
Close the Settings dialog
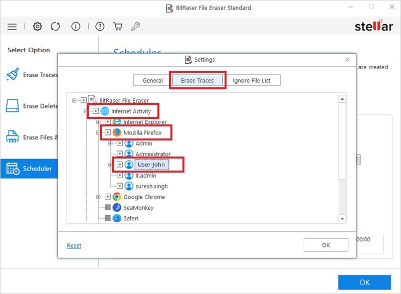[347, 60]
